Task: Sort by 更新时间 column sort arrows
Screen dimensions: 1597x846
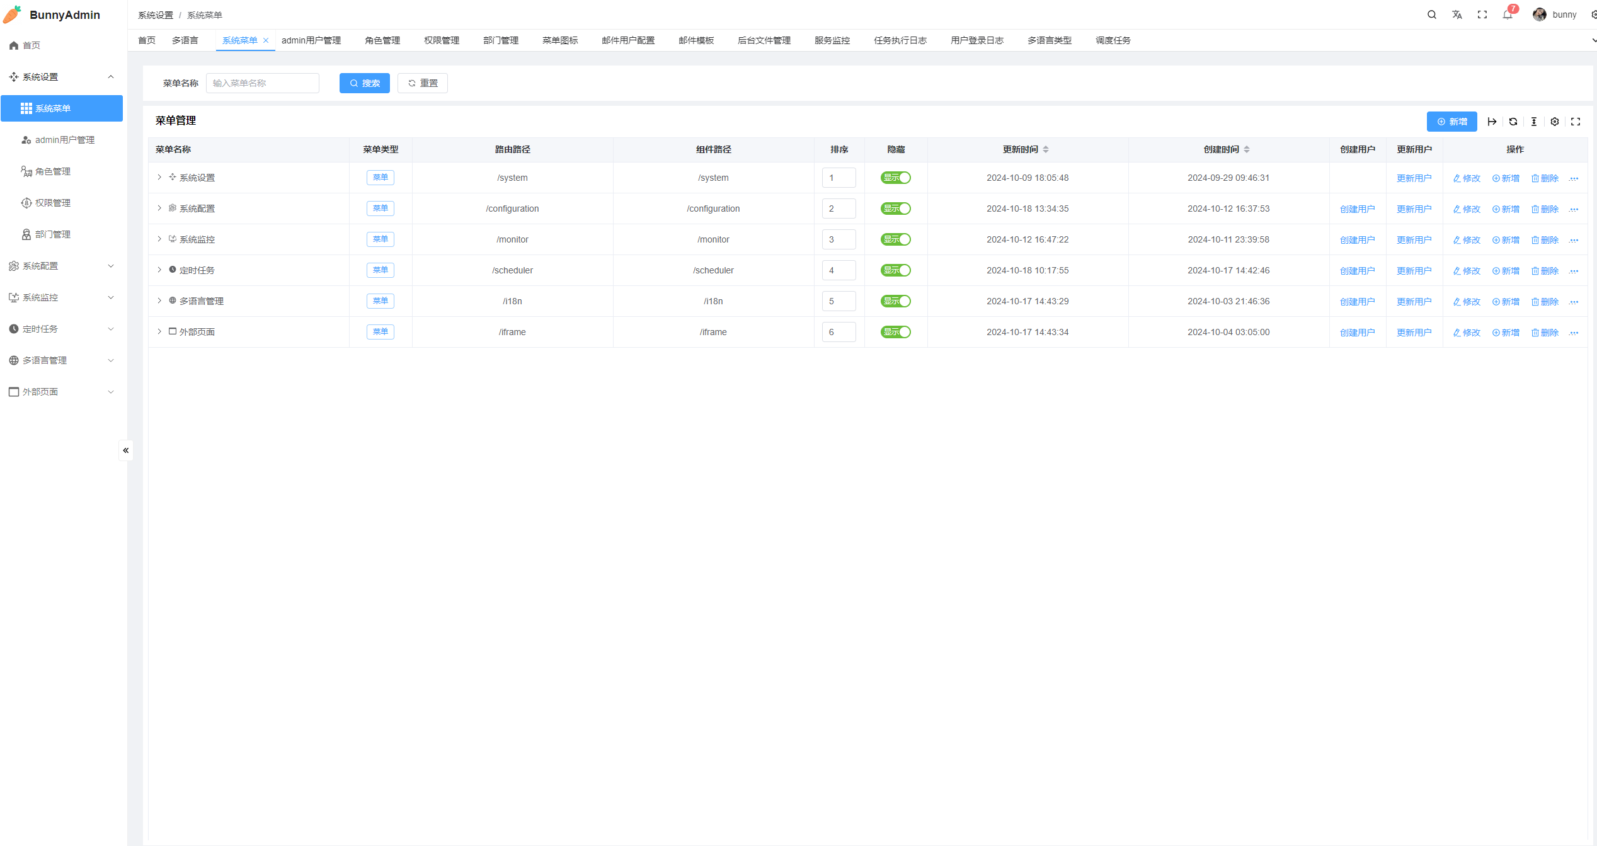Action: (1046, 149)
